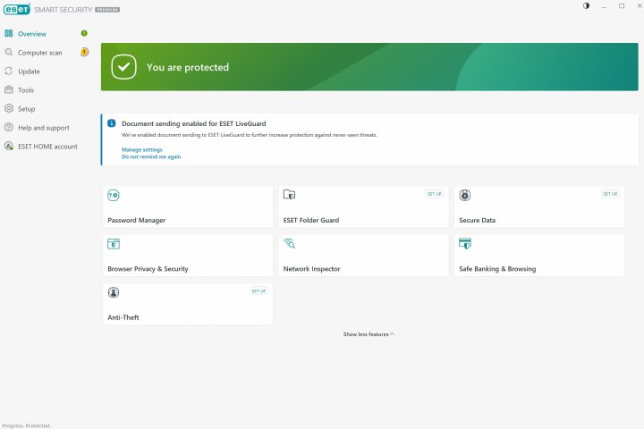Click the Safe Banking & Browsing icon
The image size is (644, 429).
coord(465,243)
